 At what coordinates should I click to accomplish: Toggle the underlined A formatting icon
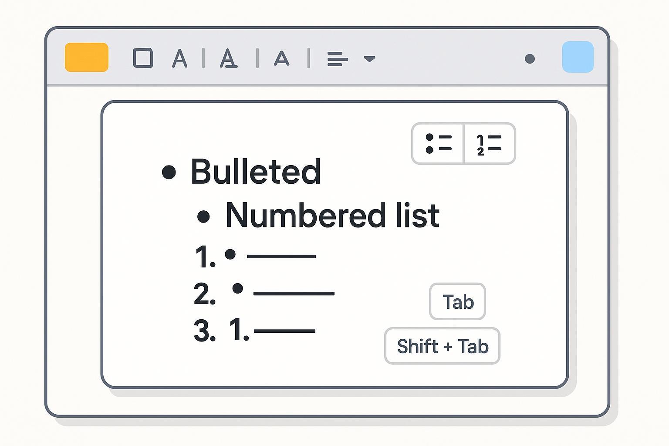[x=229, y=58]
